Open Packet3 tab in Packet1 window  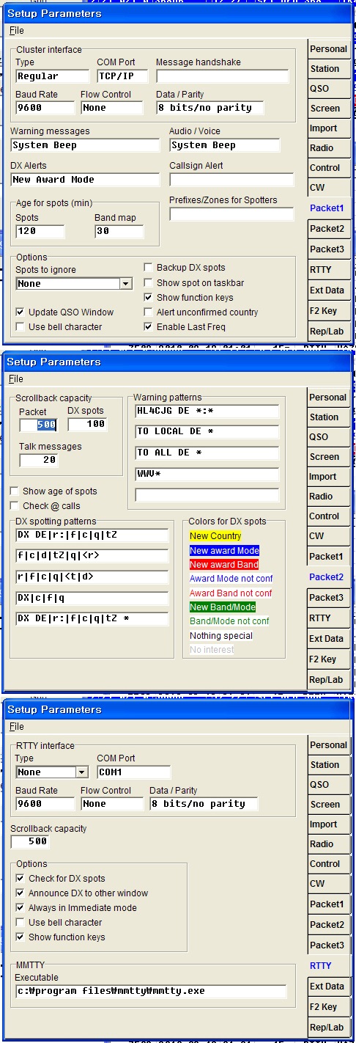click(x=328, y=249)
